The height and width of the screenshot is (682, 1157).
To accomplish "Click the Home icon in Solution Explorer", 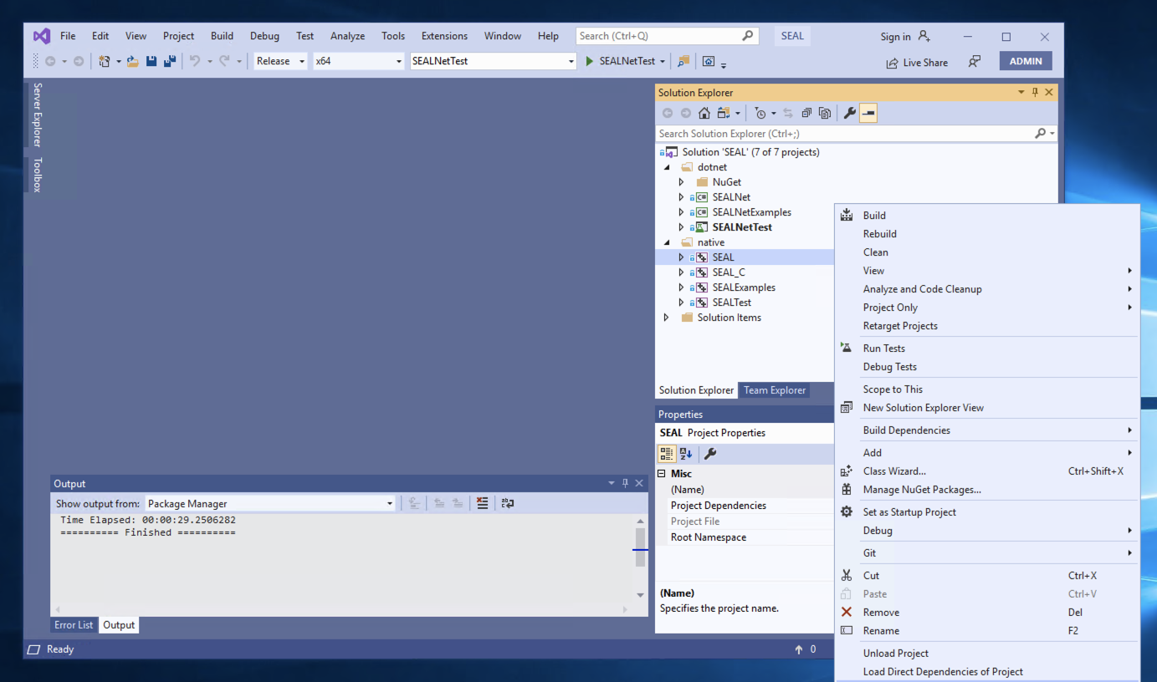I will [x=704, y=114].
